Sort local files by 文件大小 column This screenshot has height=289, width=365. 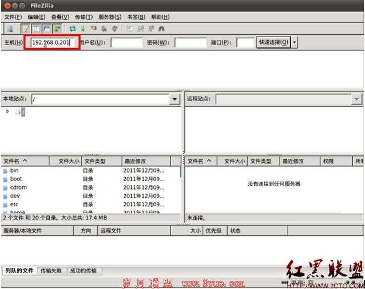point(65,161)
